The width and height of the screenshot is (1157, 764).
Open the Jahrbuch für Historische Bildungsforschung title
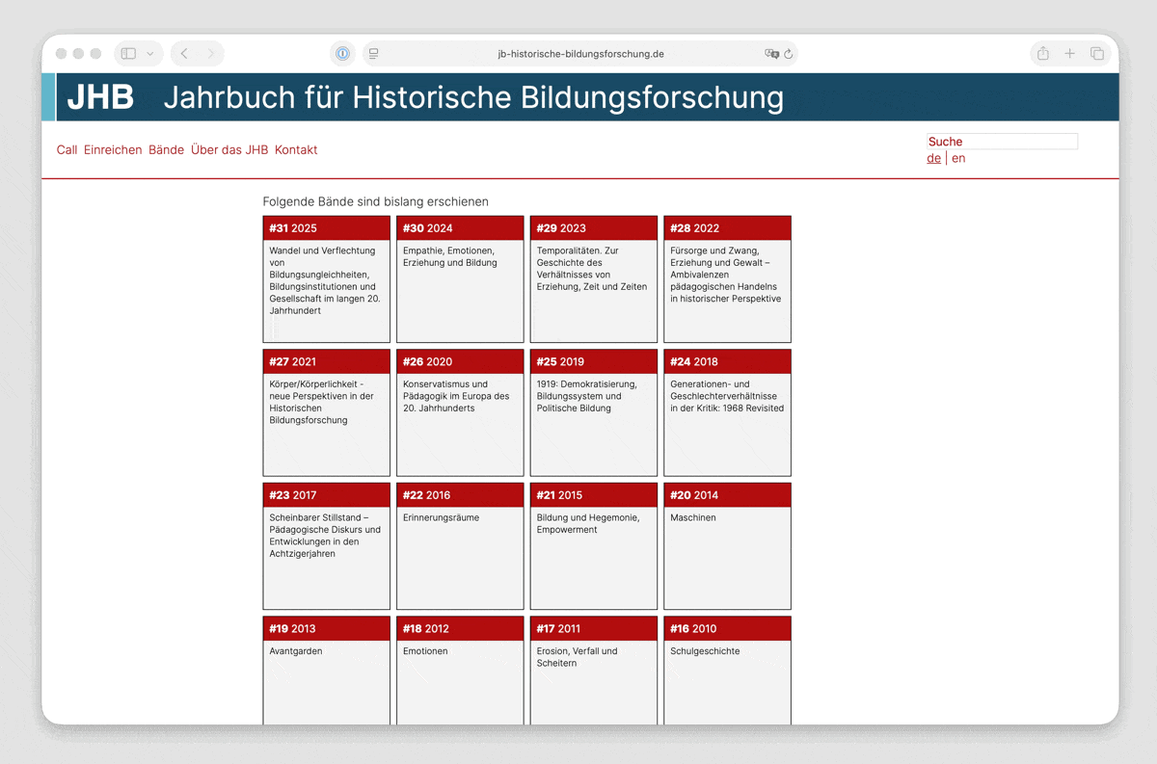point(473,97)
